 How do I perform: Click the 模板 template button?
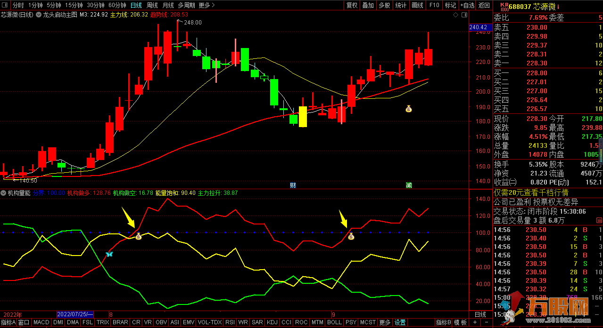pyautogui.click(x=460, y=322)
